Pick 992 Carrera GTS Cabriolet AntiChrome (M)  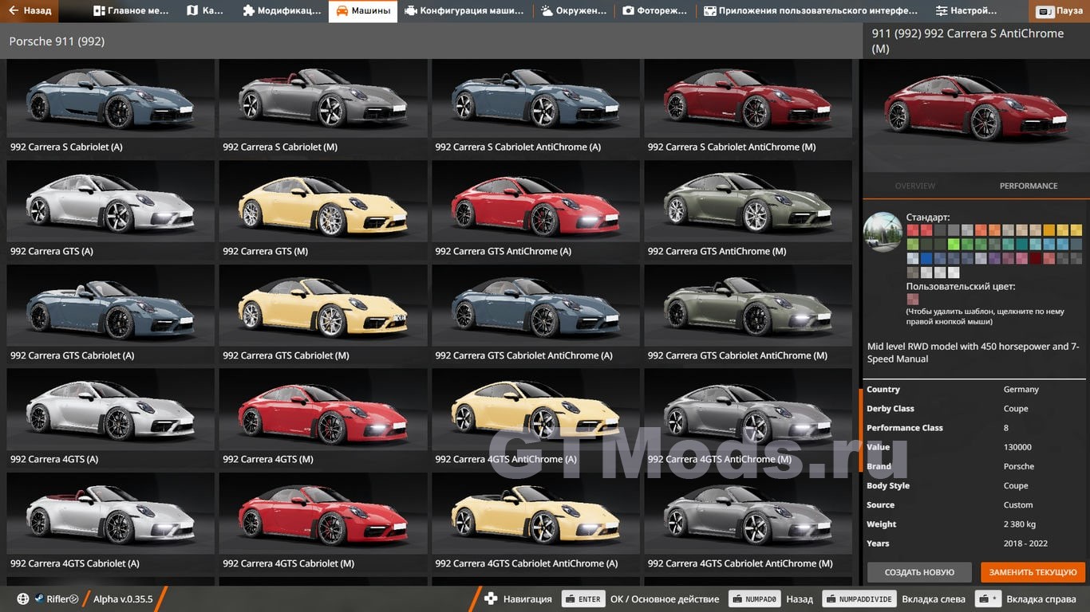(748, 315)
